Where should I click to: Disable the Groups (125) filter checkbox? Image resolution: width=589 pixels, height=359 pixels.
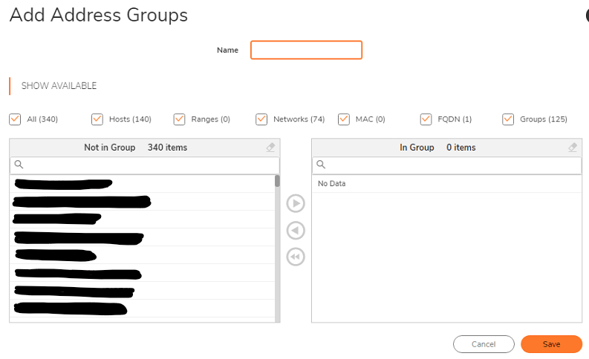coord(508,119)
